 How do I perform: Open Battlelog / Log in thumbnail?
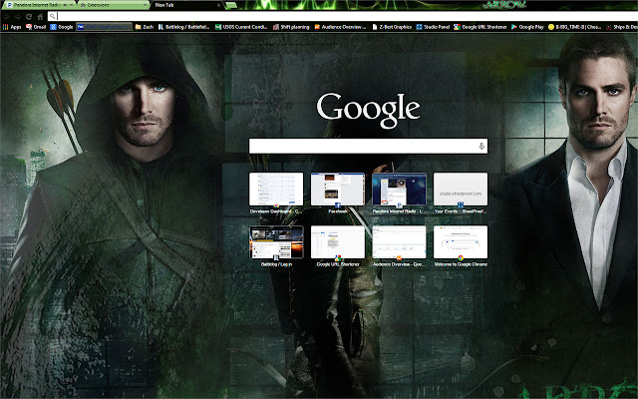(x=276, y=241)
